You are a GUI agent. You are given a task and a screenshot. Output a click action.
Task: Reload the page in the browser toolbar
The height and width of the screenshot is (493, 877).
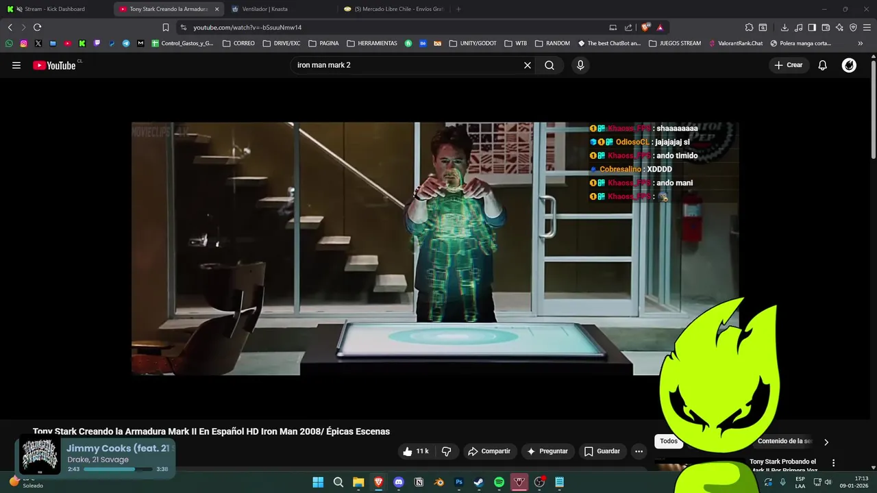coord(37,27)
